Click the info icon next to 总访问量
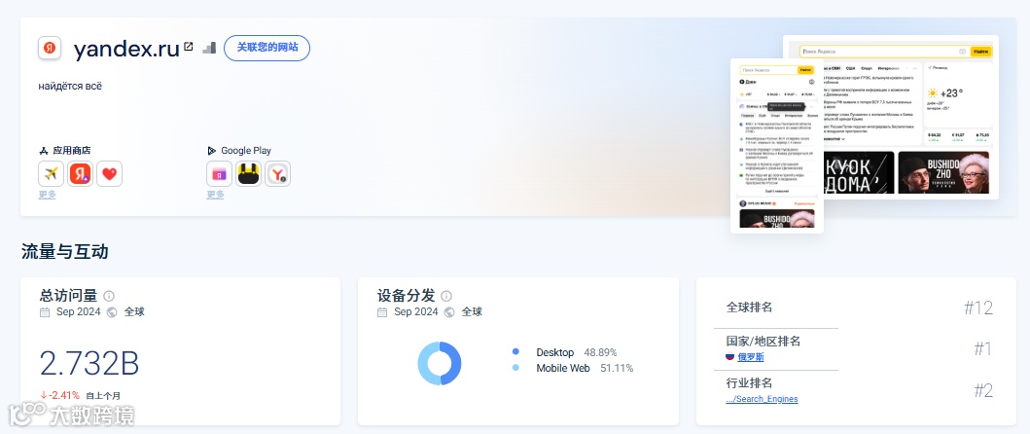The width and height of the screenshot is (1030, 434). pos(109,296)
